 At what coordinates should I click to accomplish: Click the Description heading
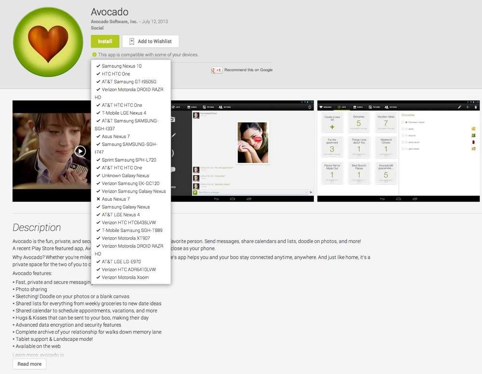point(37,228)
